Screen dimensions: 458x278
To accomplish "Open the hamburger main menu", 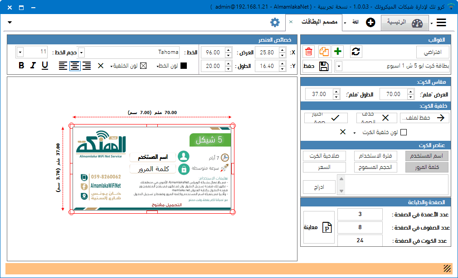I will (441, 23).
